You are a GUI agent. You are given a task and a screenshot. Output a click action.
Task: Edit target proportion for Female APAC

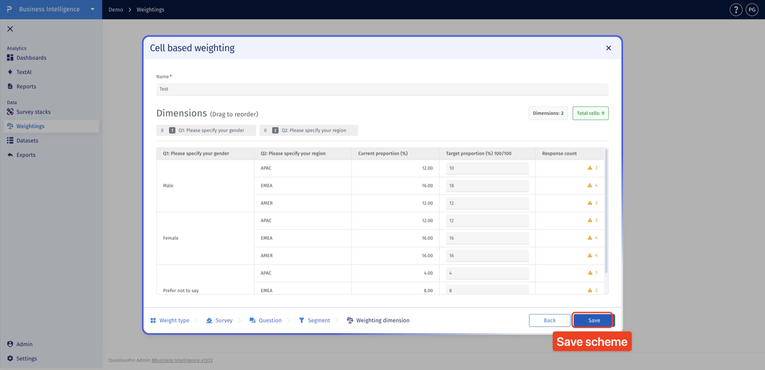point(487,220)
